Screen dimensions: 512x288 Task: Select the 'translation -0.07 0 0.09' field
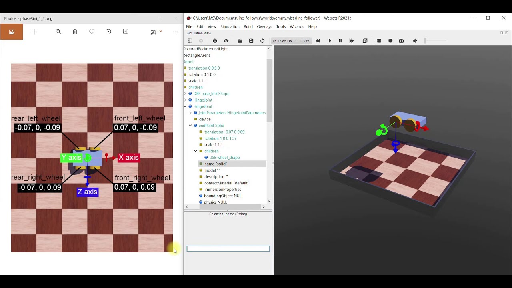coord(224,132)
